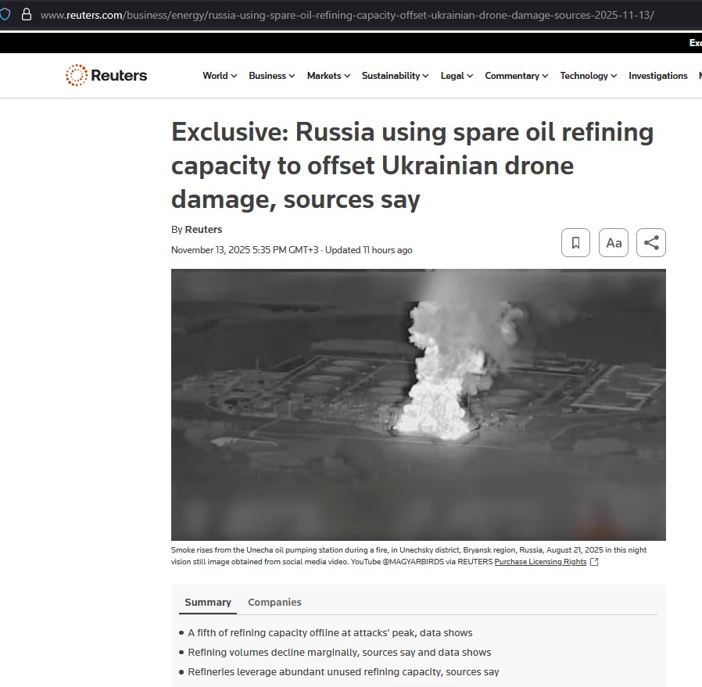The image size is (702, 687).
Task: Open the World section link
Action: [215, 76]
